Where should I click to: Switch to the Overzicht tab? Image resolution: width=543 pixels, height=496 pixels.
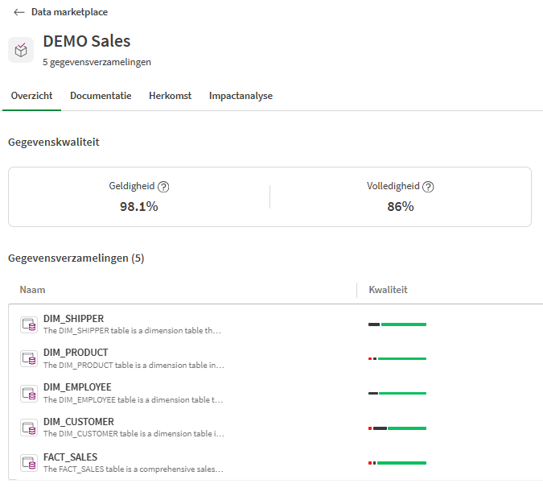coord(31,96)
